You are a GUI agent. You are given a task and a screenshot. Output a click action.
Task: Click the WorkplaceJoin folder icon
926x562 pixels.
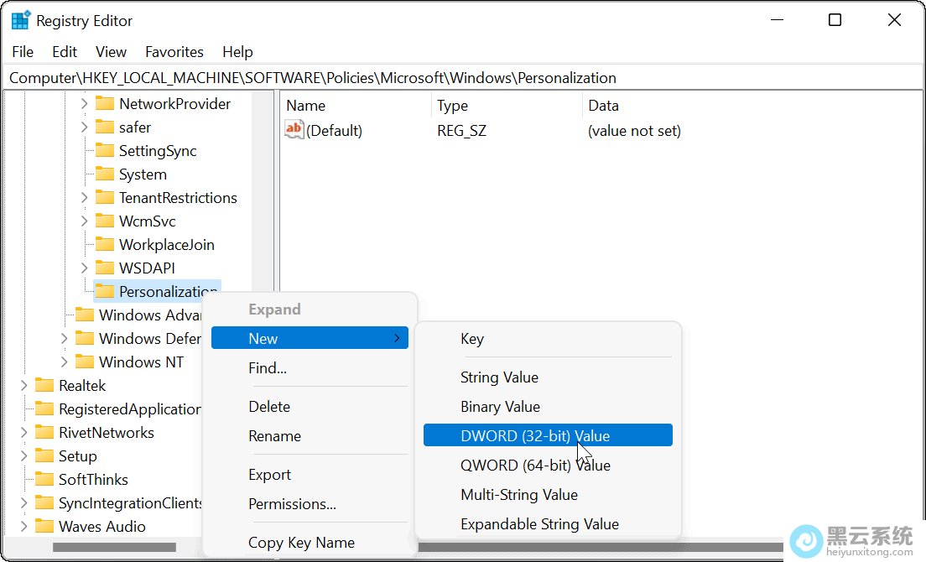pos(105,245)
